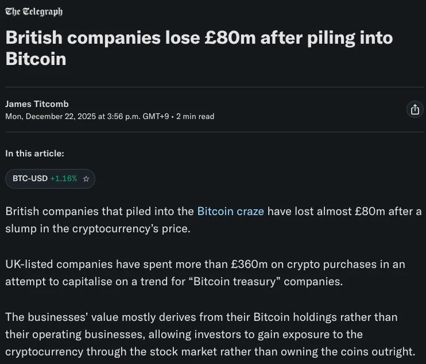Click The Telegraph logo
The width and height of the screenshot is (426, 364).
tap(34, 12)
